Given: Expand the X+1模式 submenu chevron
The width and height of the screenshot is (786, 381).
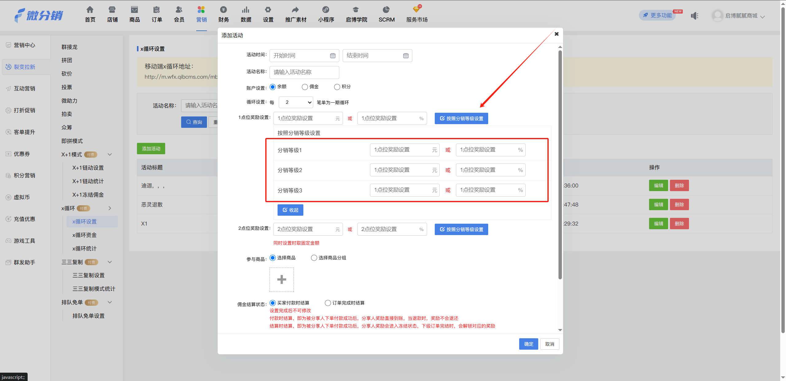Looking at the screenshot, I should [x=110, y=154].
